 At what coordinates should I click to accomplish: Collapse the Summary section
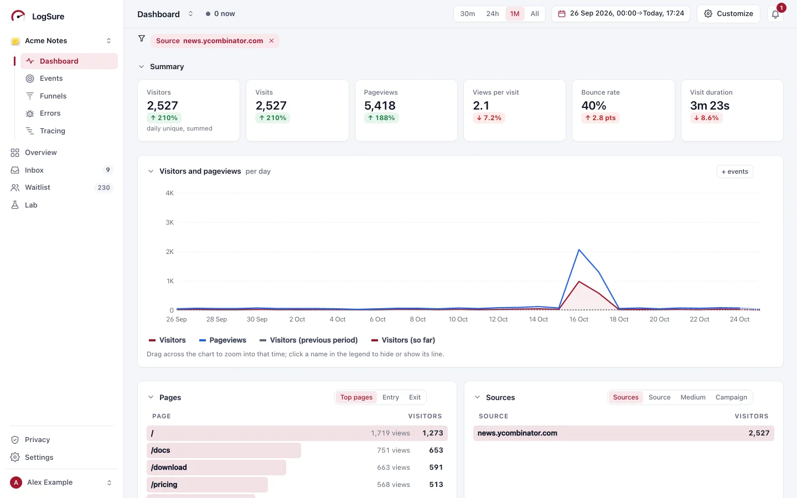(x=142, y=67)
